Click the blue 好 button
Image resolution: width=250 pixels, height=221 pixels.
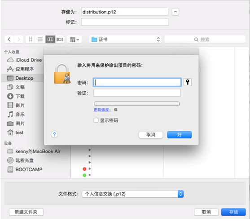coord(180,135)
